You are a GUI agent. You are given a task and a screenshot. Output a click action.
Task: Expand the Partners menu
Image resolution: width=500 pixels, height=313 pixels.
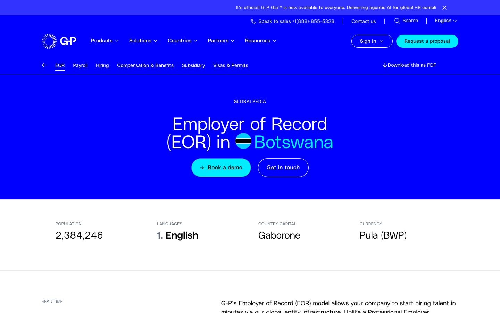click(x=221, y=41)
